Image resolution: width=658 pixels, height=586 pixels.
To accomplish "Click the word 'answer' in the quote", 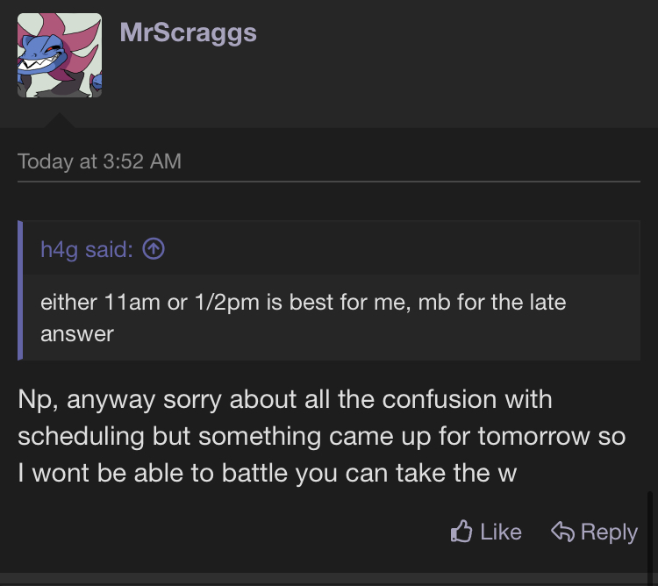I will click(x=77, y=333).
